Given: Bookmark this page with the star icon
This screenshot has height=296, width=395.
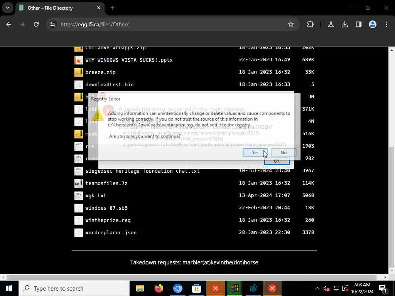Looking at the screenshot, I should (x=291, y=24).
